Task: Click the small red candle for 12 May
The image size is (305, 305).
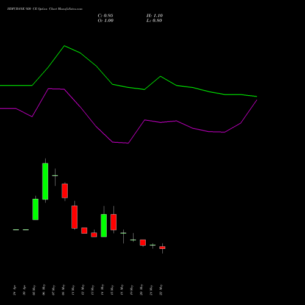Action: point(84,231)
